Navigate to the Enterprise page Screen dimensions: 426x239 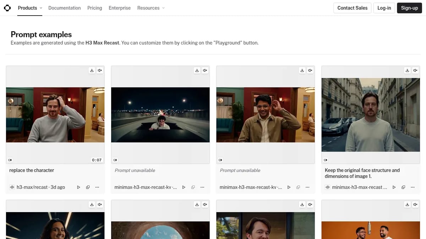[x=120, y=8]
